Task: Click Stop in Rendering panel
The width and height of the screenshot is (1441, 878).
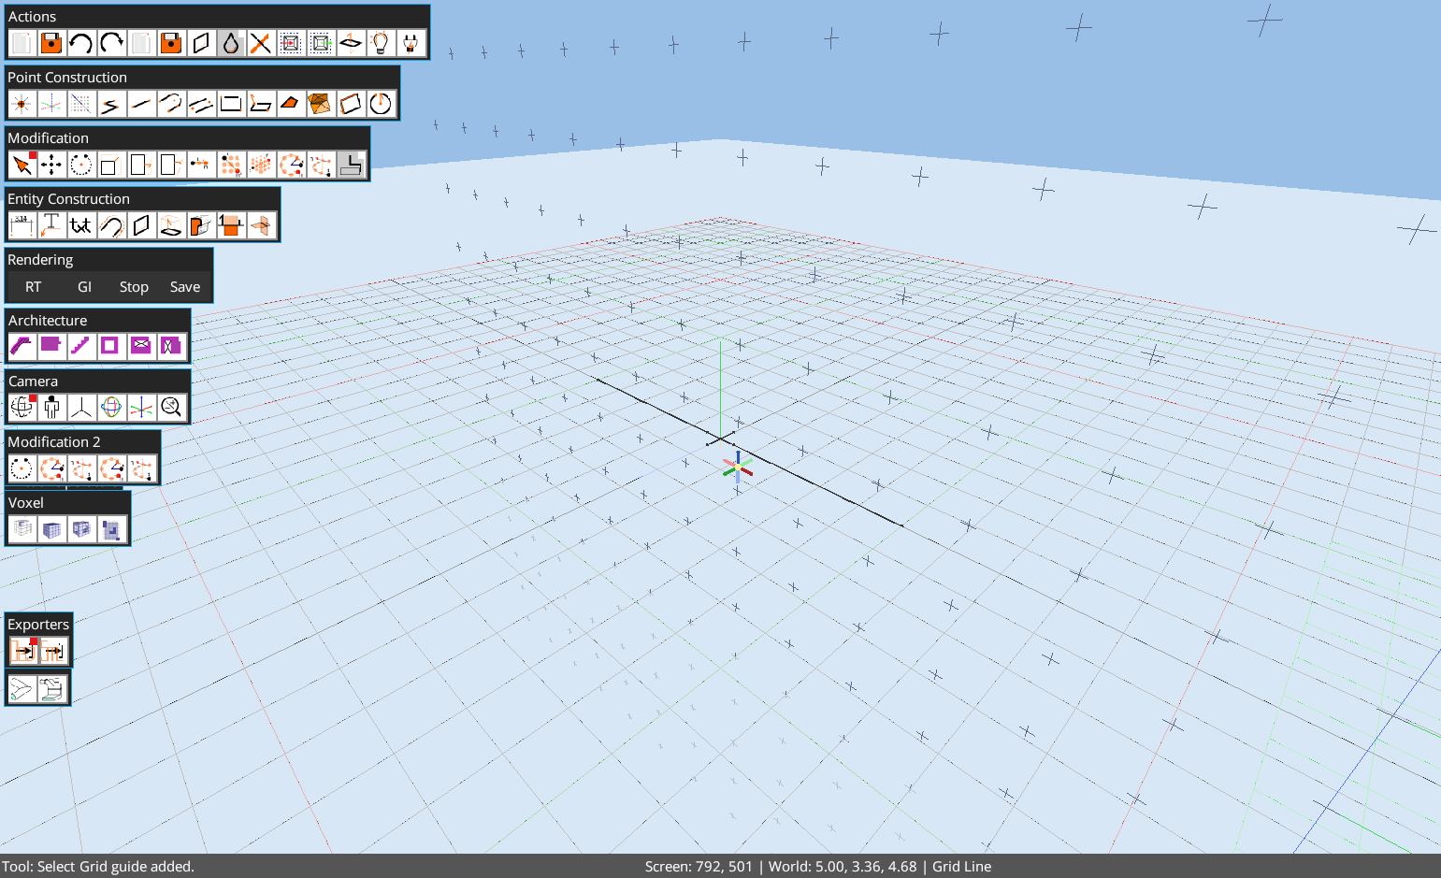Action: tap(134, 287)
